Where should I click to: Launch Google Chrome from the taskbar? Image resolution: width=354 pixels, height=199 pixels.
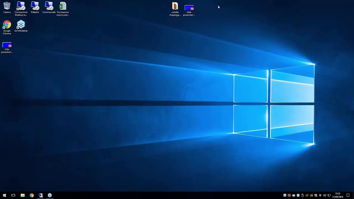coord(32,195)
